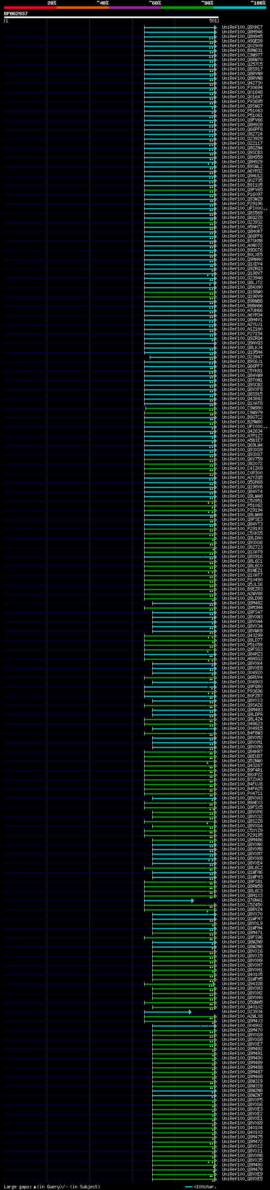270x1190 pixels.
Task: Click hit UniRef100_P51059
Action: pyautogui.click(x=242, y=645)
